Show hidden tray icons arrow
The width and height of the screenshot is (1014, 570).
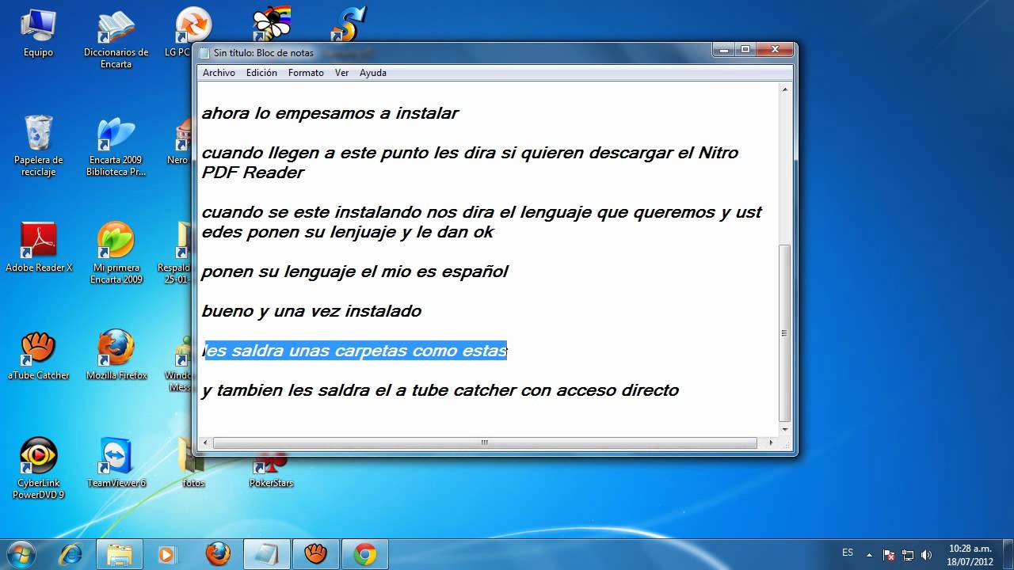[870, 554]
